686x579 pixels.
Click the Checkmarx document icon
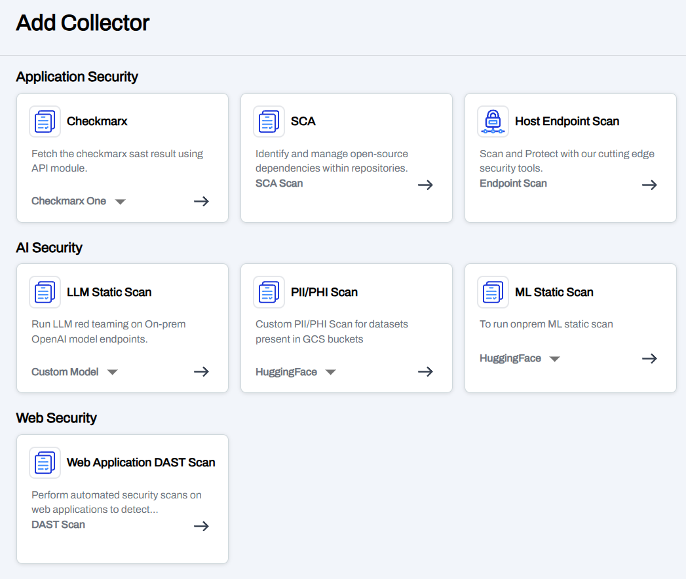click(x=45, y=122)
